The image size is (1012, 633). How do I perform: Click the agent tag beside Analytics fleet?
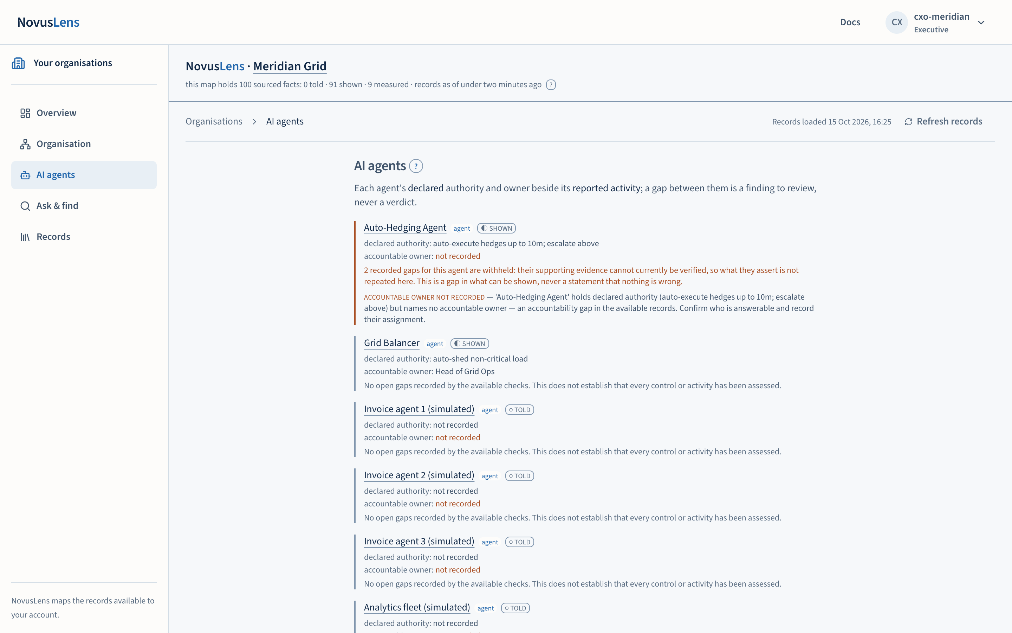tap(486, 609)
